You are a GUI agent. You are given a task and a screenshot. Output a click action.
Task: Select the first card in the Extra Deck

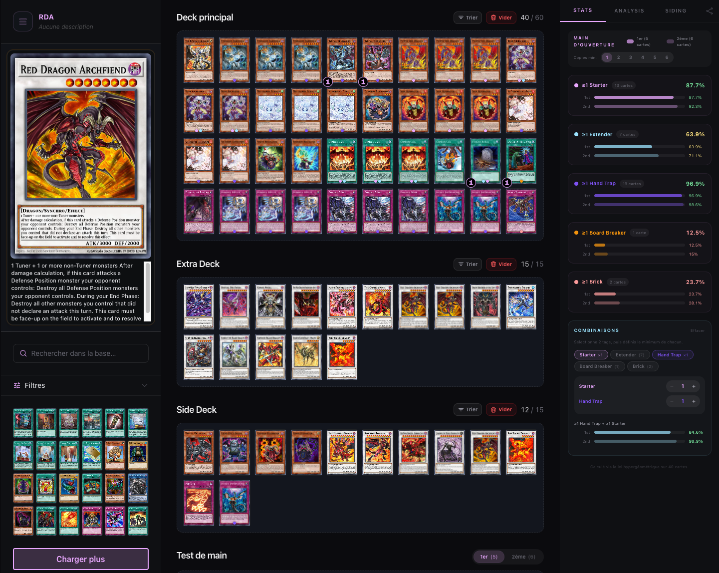(199, 307)
